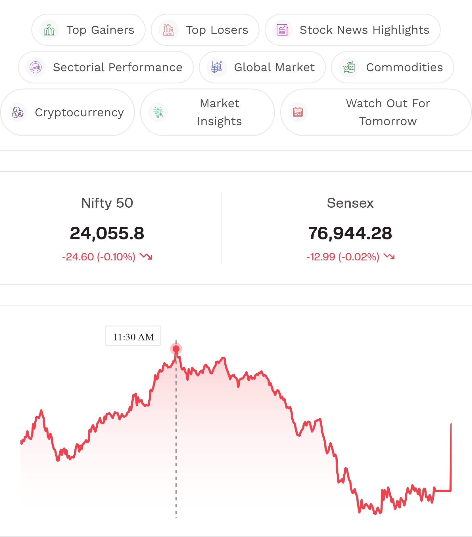Click the Commodities money icon
The height and width of the screenshot is (537, 472).
coord(349,67)
